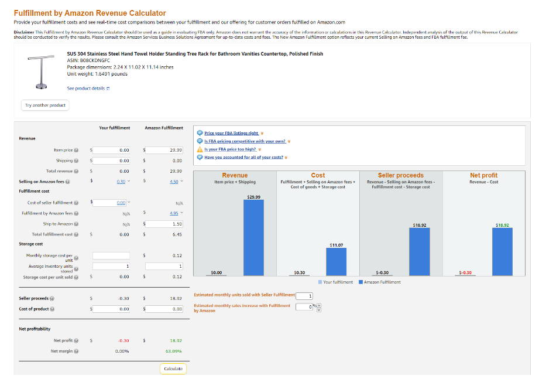Click the help icon next to Ship to Amazon
Viewport: 546px width, 389px height.
[x=76, y=224]
